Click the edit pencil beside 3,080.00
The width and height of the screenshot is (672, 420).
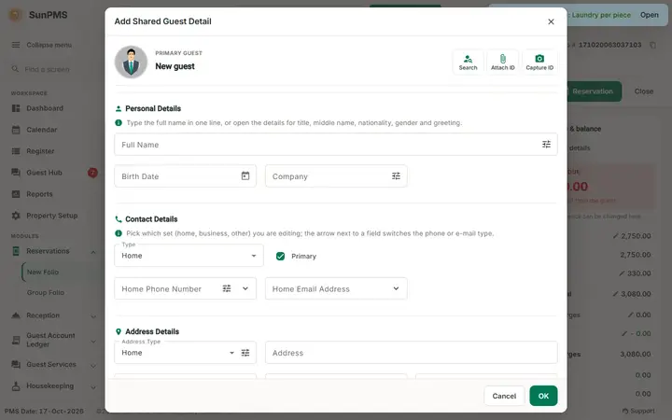(615, 294)
